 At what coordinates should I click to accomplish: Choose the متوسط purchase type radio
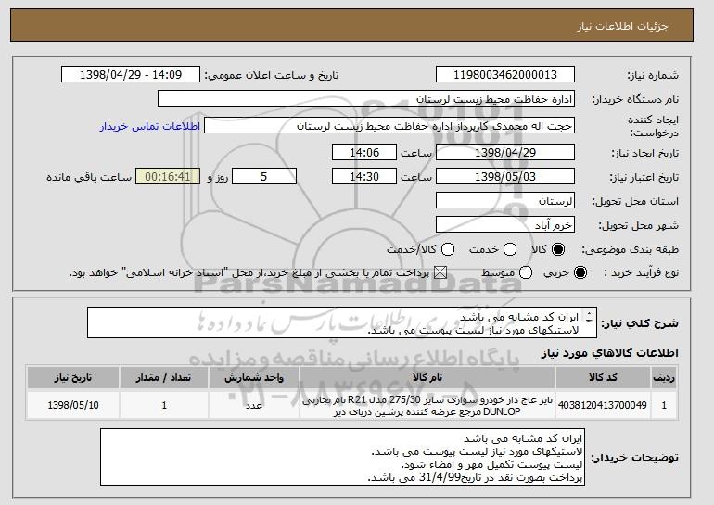point(526,272)
